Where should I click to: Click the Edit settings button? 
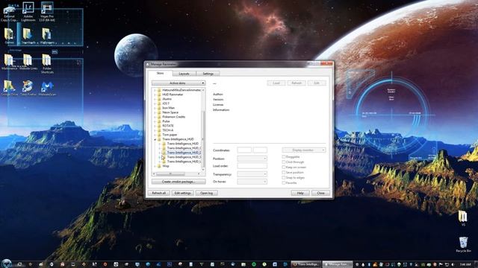[182, 193]
